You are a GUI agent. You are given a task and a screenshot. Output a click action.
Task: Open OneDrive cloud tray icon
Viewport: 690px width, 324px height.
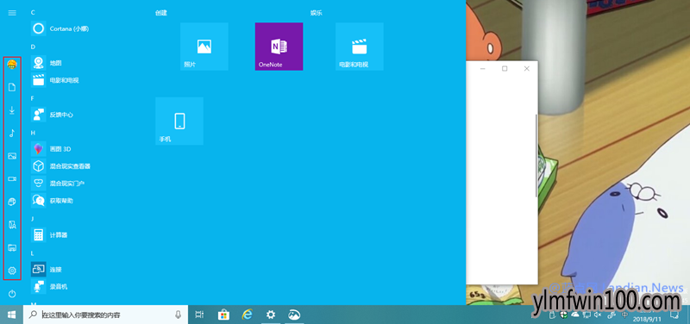pos(575,315)
